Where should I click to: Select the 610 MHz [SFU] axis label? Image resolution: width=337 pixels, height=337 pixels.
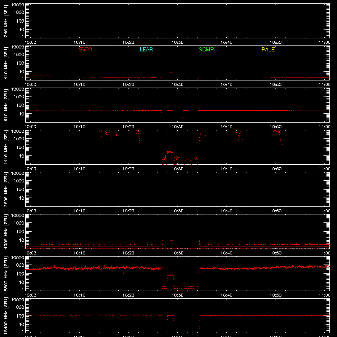[5, 105]
